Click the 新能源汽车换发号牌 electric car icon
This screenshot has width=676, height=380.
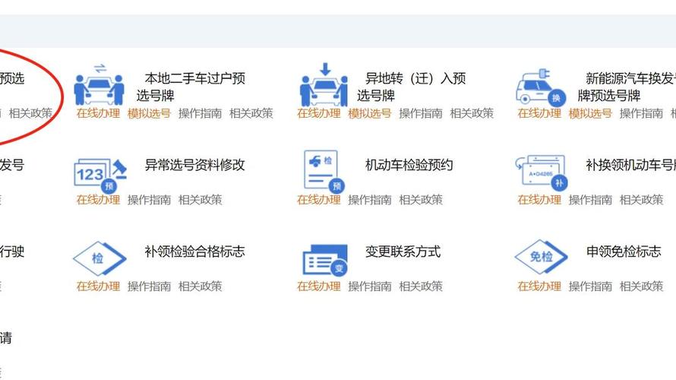[541, 87]
